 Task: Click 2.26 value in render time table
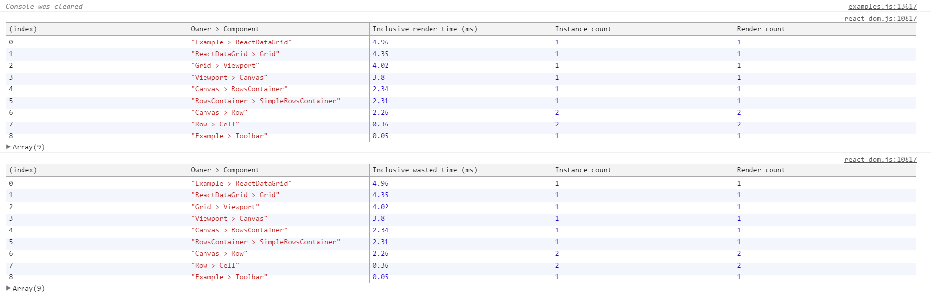381,112
